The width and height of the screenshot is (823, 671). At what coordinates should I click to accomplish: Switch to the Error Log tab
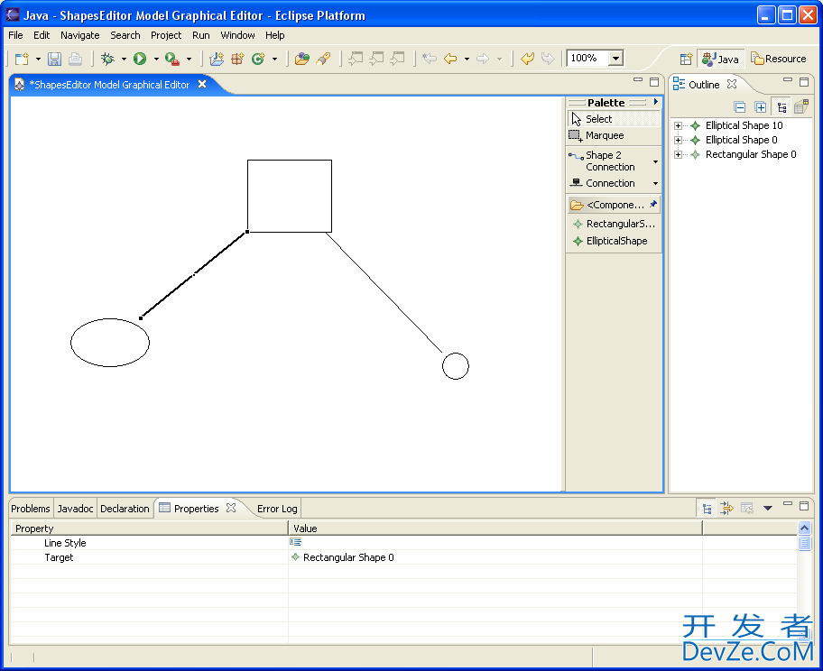[x=276, y=509]
